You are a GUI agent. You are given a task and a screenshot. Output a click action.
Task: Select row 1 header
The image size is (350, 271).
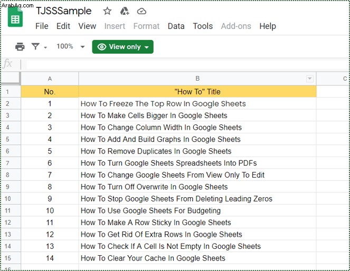[x=11, y=92]
